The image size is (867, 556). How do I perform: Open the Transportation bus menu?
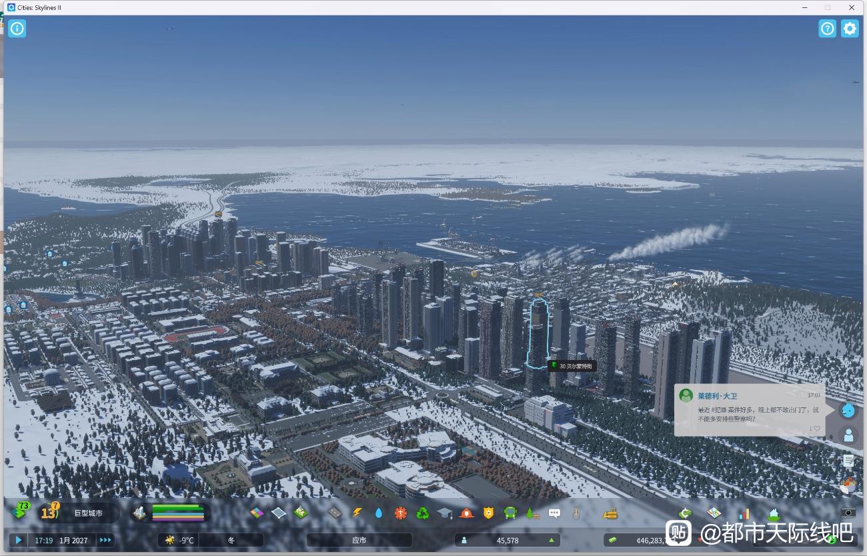[x=510, y=513]
